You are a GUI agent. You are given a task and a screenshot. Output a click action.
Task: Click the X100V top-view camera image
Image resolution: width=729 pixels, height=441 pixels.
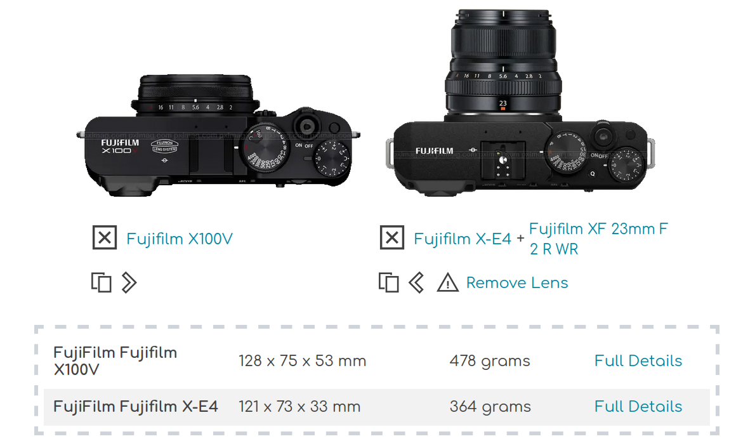pyautogui.click(x=218, y=135)
